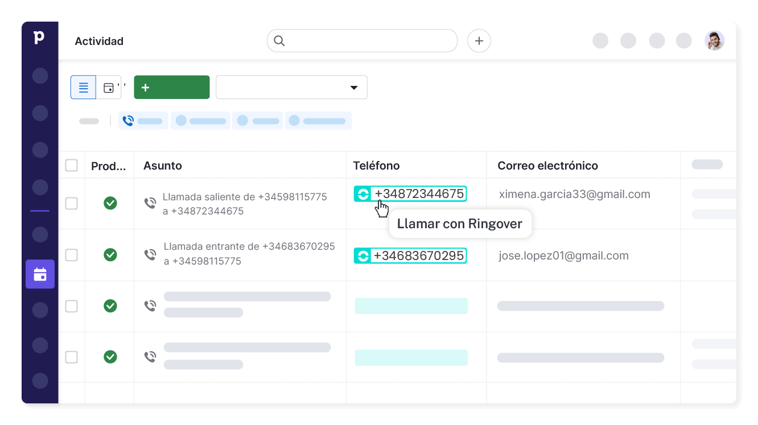Switch to calendar view icon in toolbar
Viewport: 758px width, 425px height.
coord(108,87)
